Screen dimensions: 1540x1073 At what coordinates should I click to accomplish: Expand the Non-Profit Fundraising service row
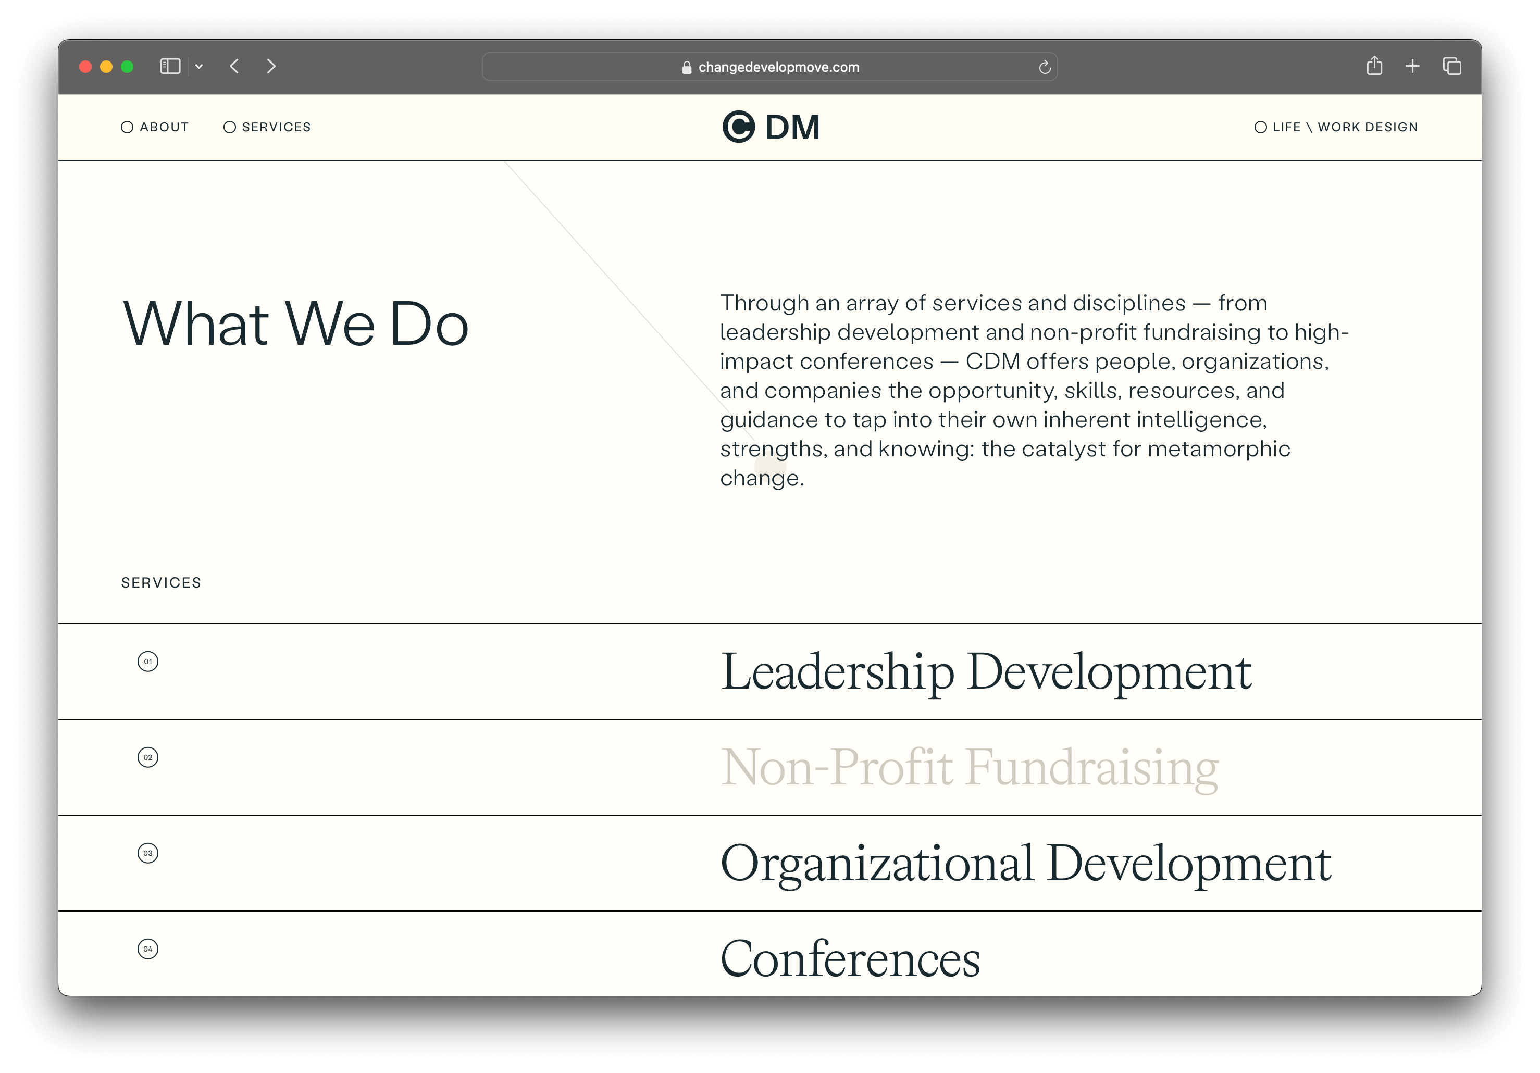969,768
